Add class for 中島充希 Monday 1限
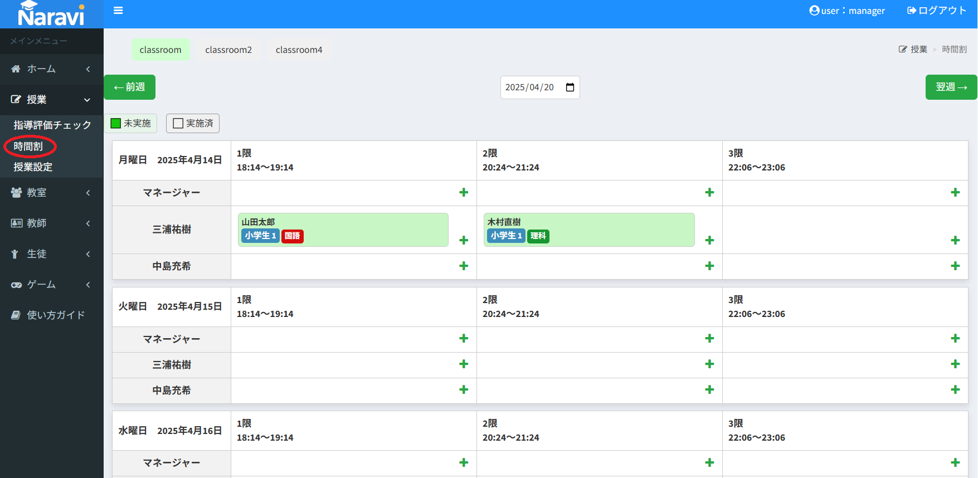The height and width of the screenshot is (478, 978). (464, 266)
